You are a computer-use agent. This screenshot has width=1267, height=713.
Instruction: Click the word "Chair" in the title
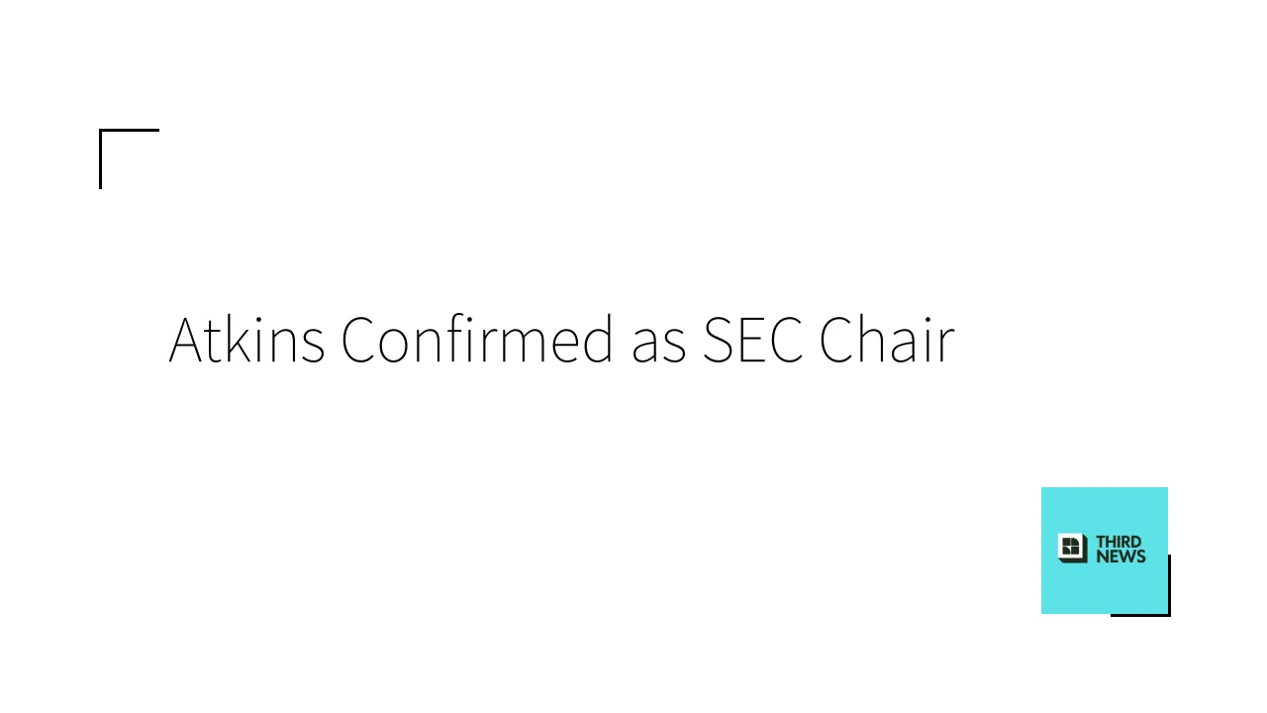[x=886, y=340]
